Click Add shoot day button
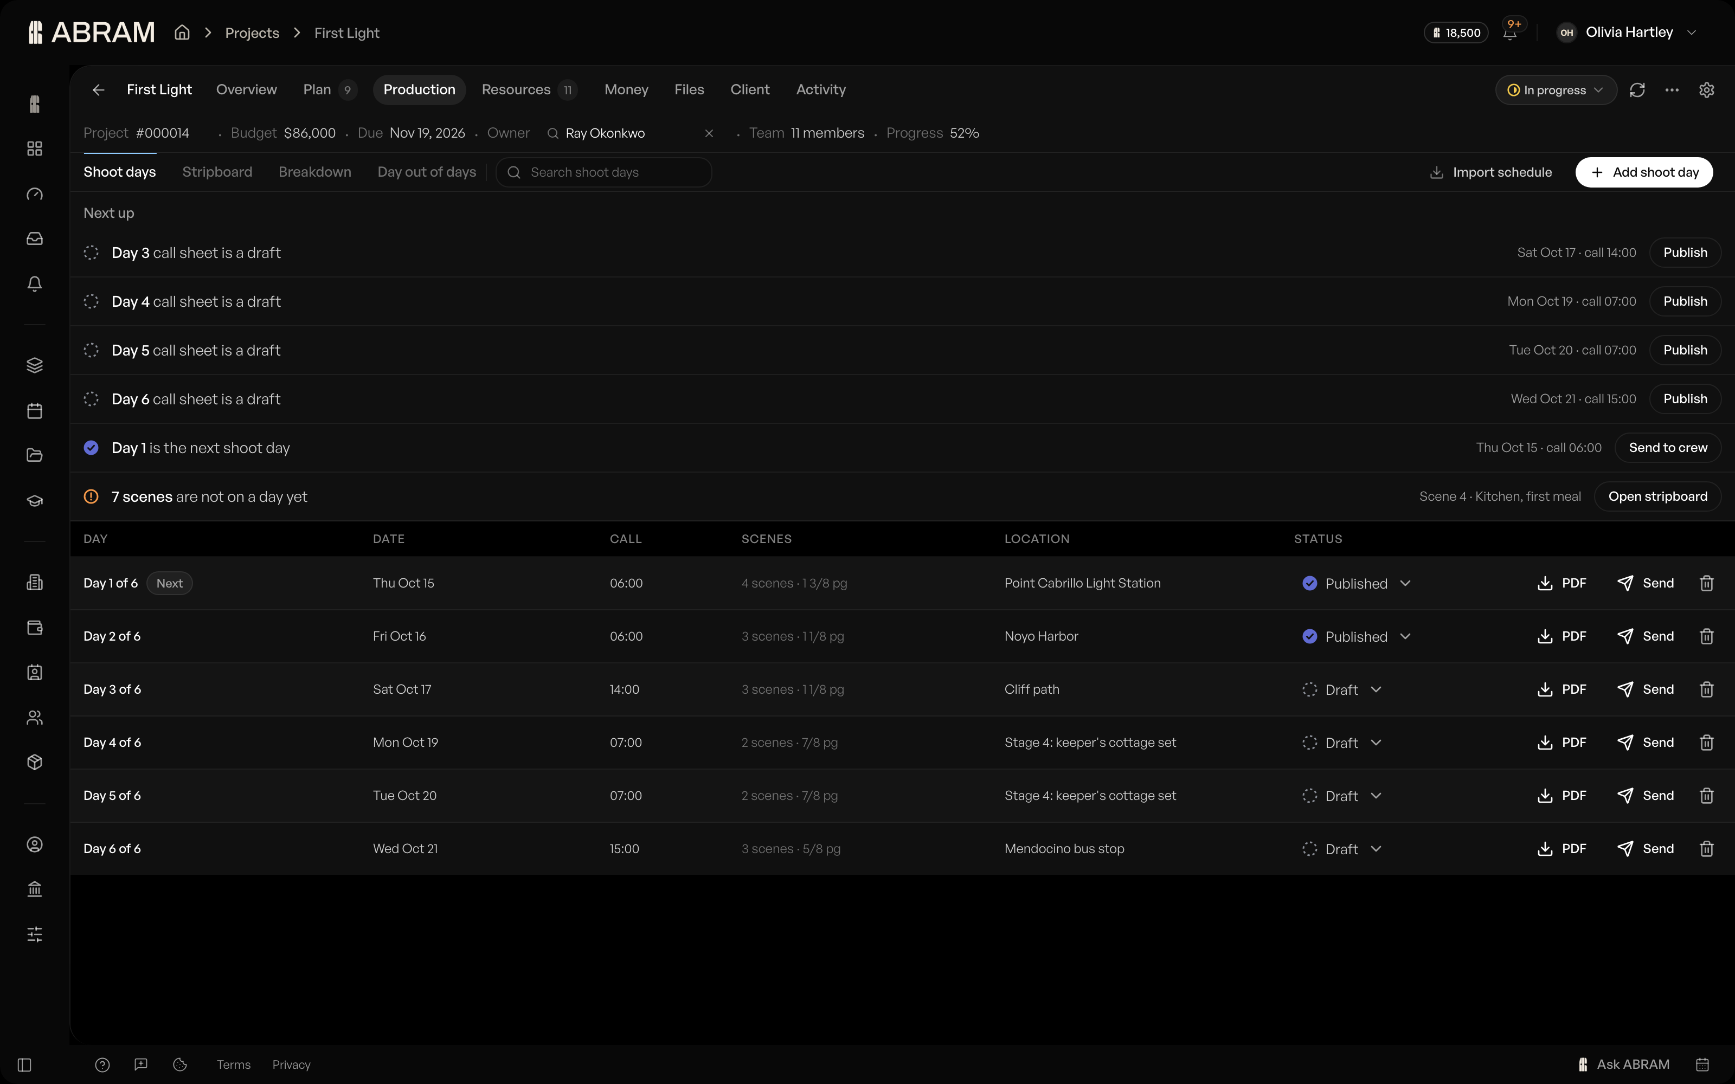This screenshot has width=1735, height=1084. pos(1644,172)
